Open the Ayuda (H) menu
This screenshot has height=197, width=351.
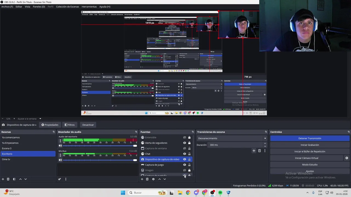[x=105, y=7]
